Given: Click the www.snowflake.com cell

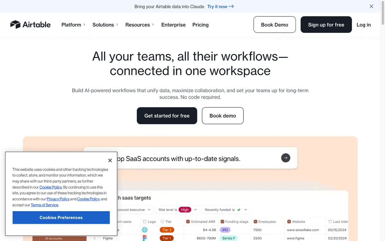Looking at the screenshot, I should pos(303,230).
